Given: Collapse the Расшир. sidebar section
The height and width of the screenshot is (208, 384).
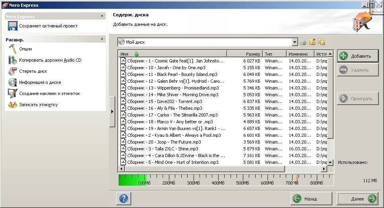Looking at the screenshot, I should 102,39.
